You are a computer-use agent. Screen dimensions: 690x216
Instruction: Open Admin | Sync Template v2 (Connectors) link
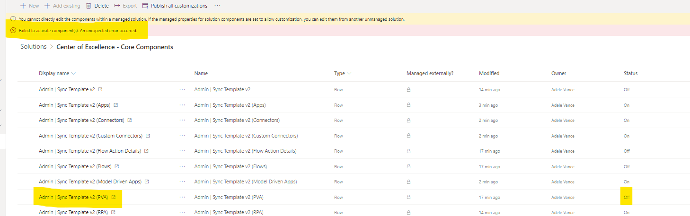tap(81, 120)
